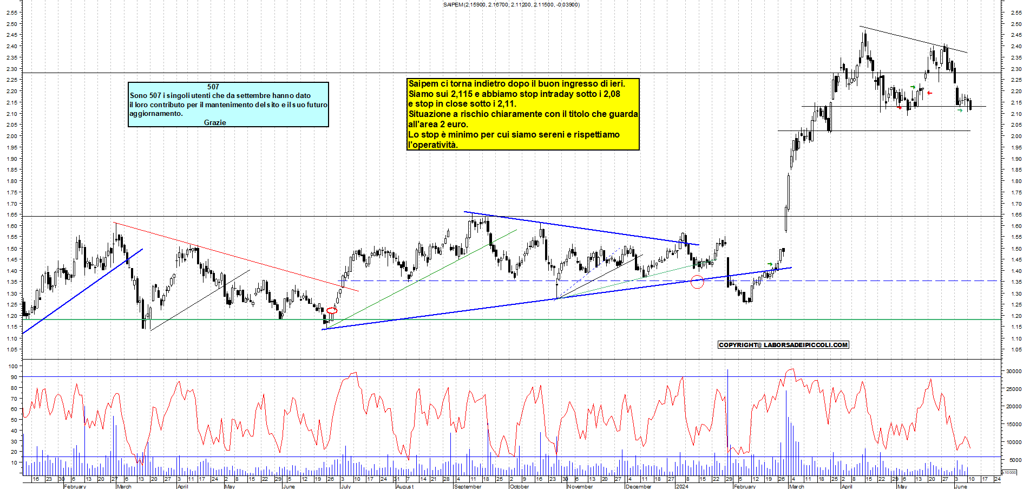Click 1.05 on the right-hand price scale
The width and height of the screenshot is (1023, 489).
coord(1016,350)
